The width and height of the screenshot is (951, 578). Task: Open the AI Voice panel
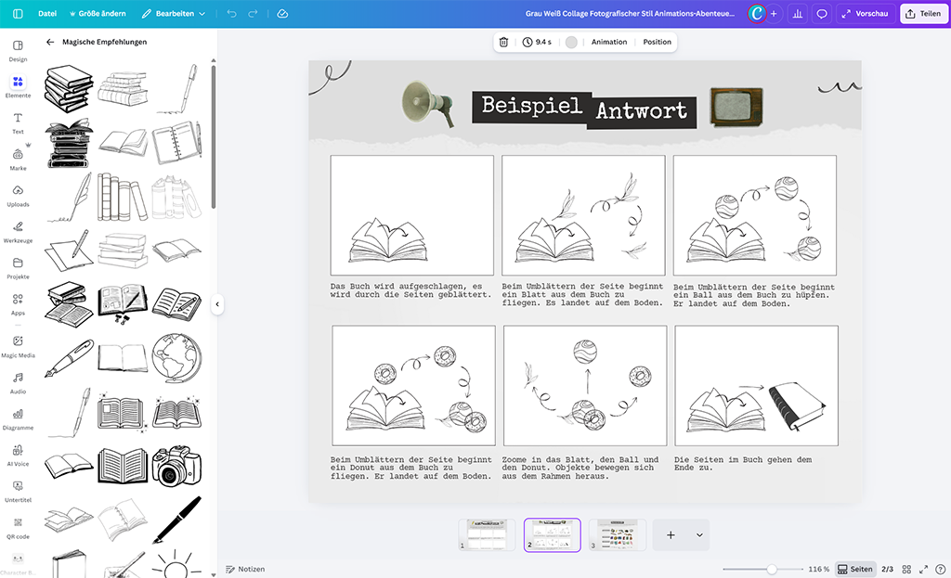(x=18, y=456)
